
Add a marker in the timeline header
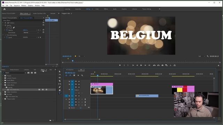click(78, 75)
